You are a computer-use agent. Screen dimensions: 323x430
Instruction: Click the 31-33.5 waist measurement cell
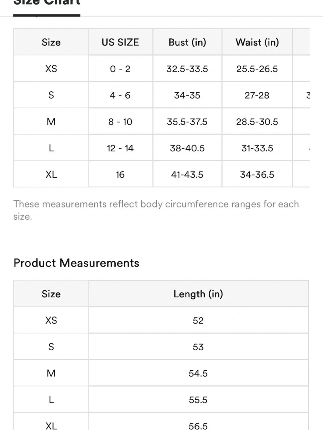(257, 148)
